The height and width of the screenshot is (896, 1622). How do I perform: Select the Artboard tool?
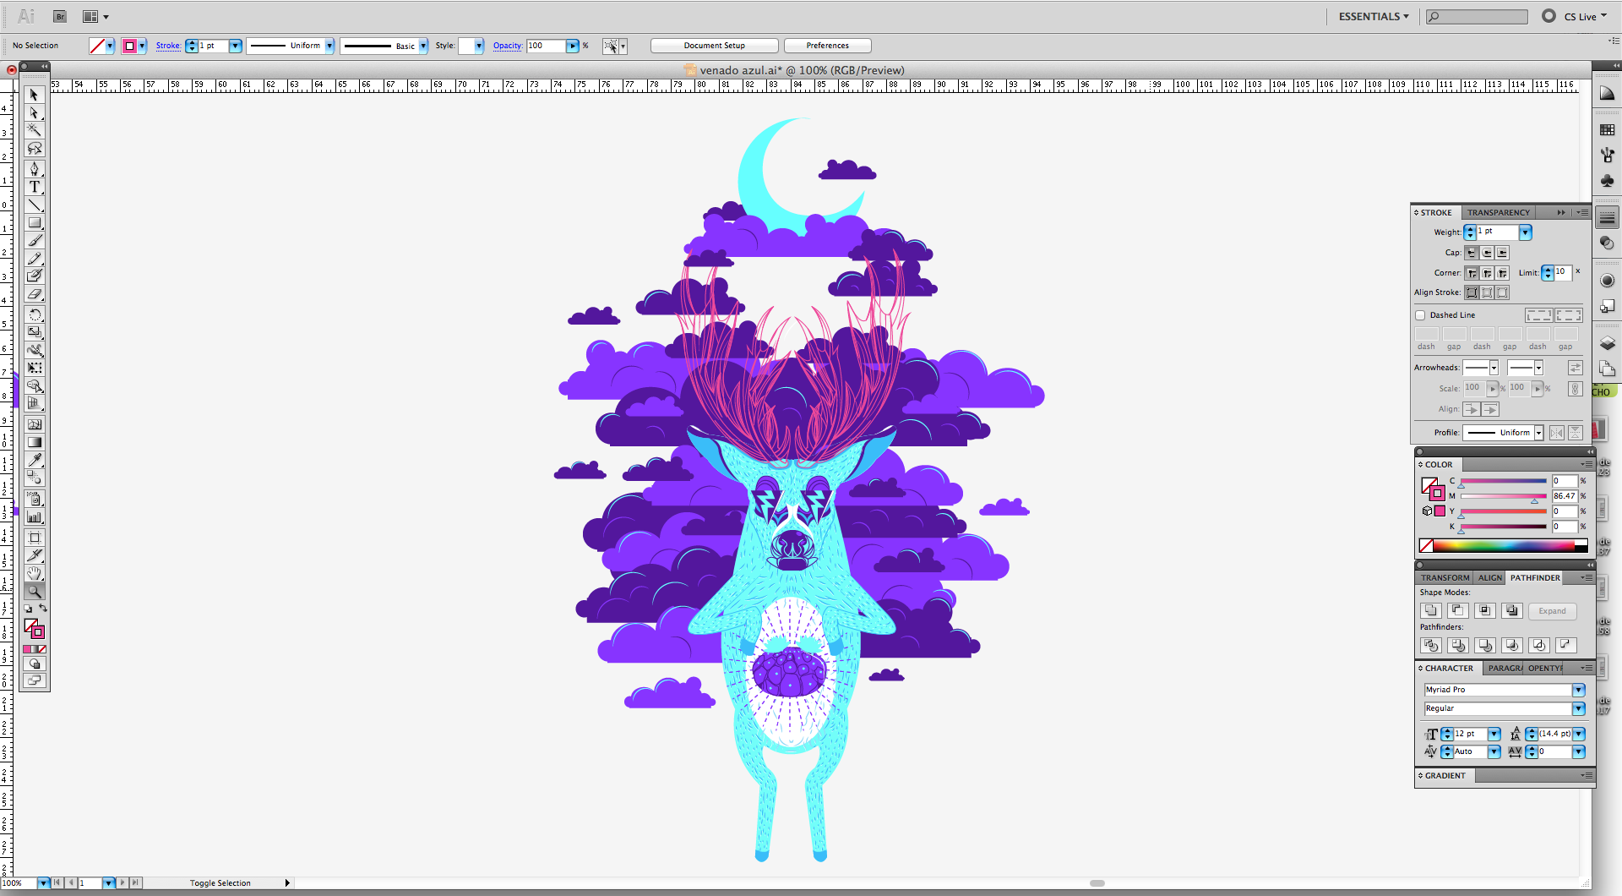coord(34,538)
